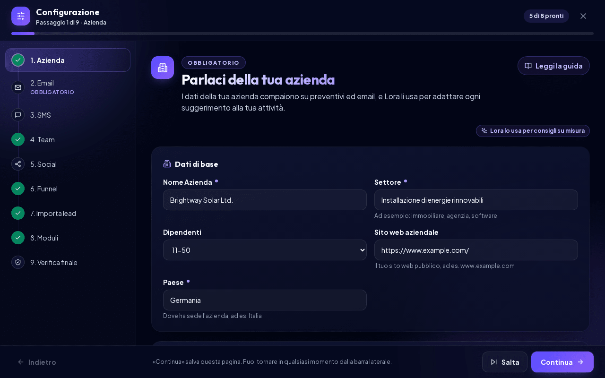The height and width of the screenshot is (378, 605).
Task: Click the 'Passaggio 1 di 9 · Azienda' subtitle
Action: (x=71, y=23)
